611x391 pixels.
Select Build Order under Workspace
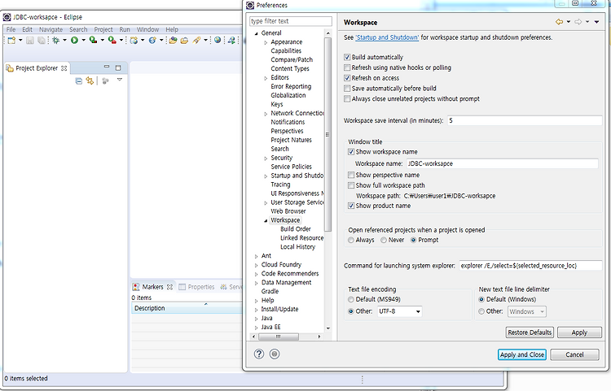point(296,229)
